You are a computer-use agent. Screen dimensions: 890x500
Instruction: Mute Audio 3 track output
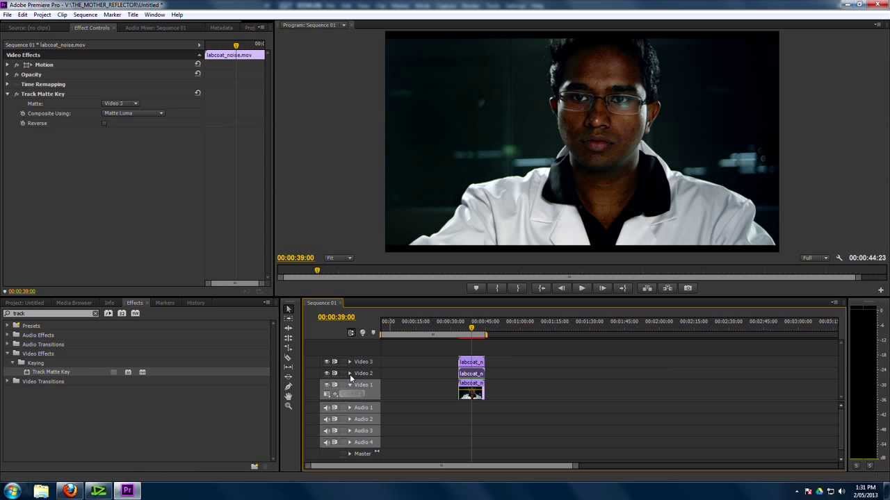[x=327, y=431]
